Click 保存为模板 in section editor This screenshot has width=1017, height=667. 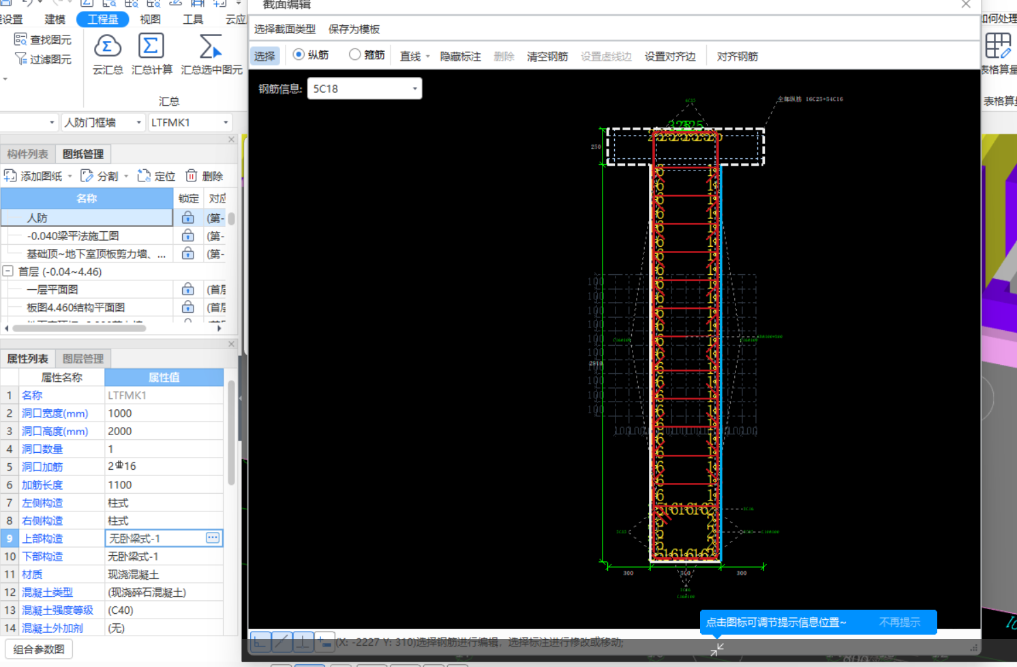tap(354, 29)
